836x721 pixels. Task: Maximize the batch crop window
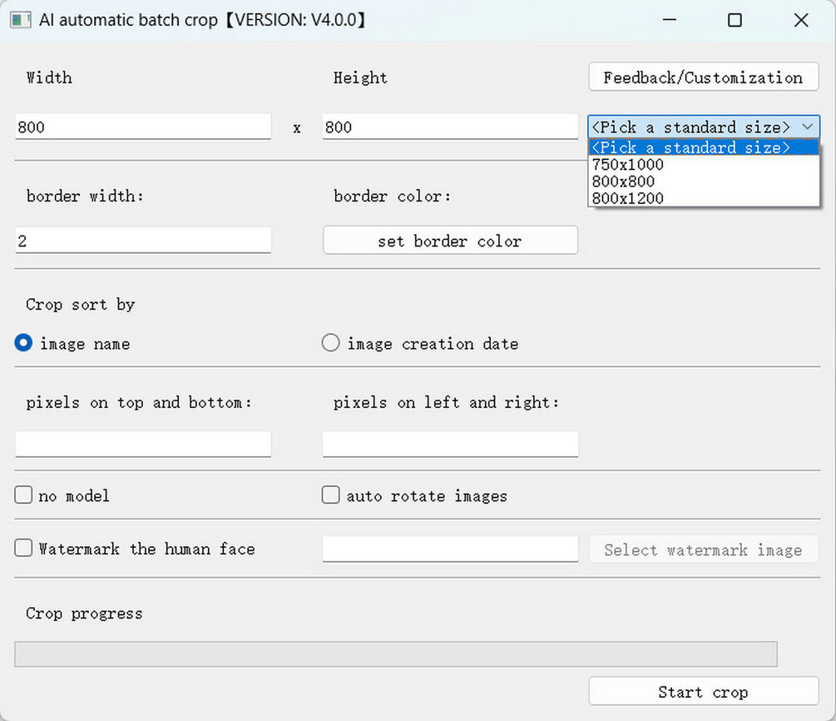735,20
